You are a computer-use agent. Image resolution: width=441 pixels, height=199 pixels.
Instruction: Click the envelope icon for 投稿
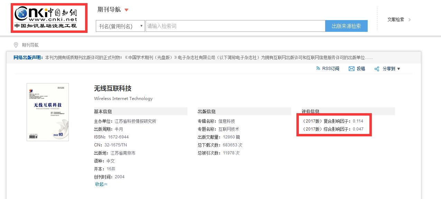(x=351, y=69)
